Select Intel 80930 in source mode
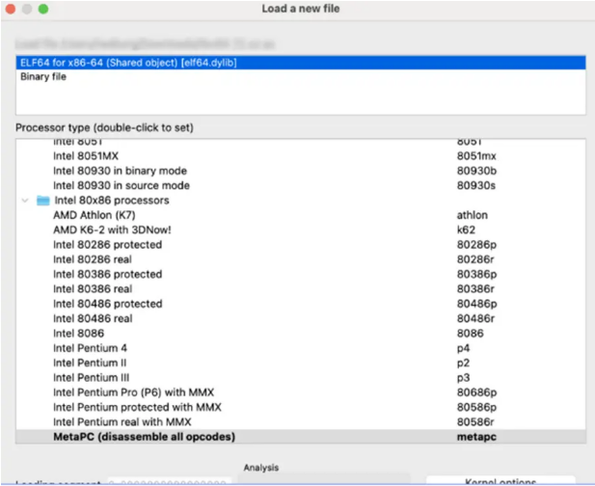Screen dimensions: 595x486 click(x=301, y=185)
